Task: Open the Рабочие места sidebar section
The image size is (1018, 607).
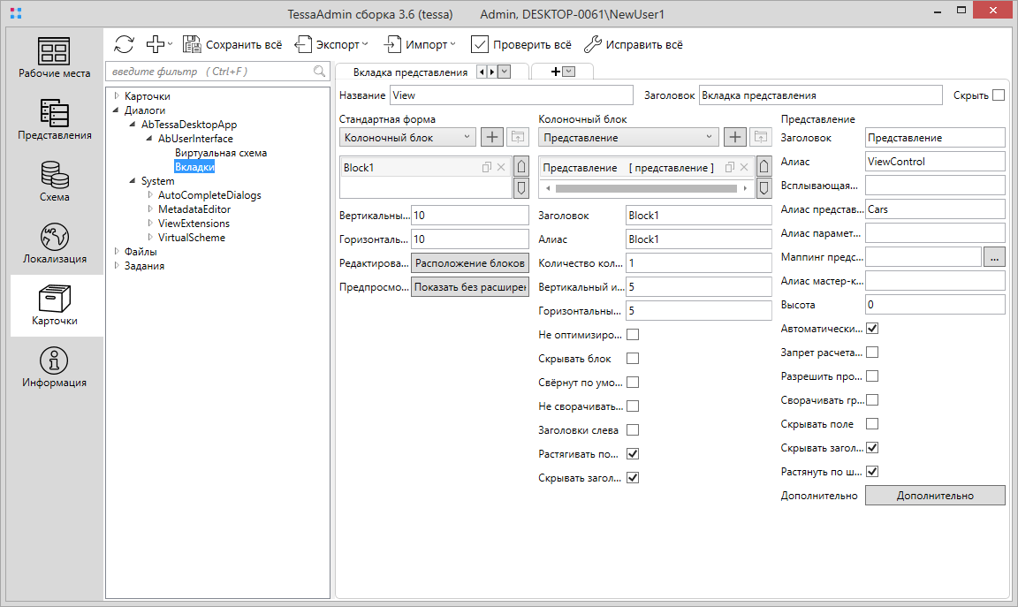Action: tap(55, 57)
